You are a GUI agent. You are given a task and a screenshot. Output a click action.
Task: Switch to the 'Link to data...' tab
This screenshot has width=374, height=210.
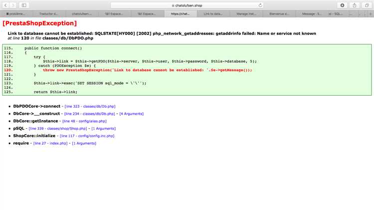coord(213,14)
